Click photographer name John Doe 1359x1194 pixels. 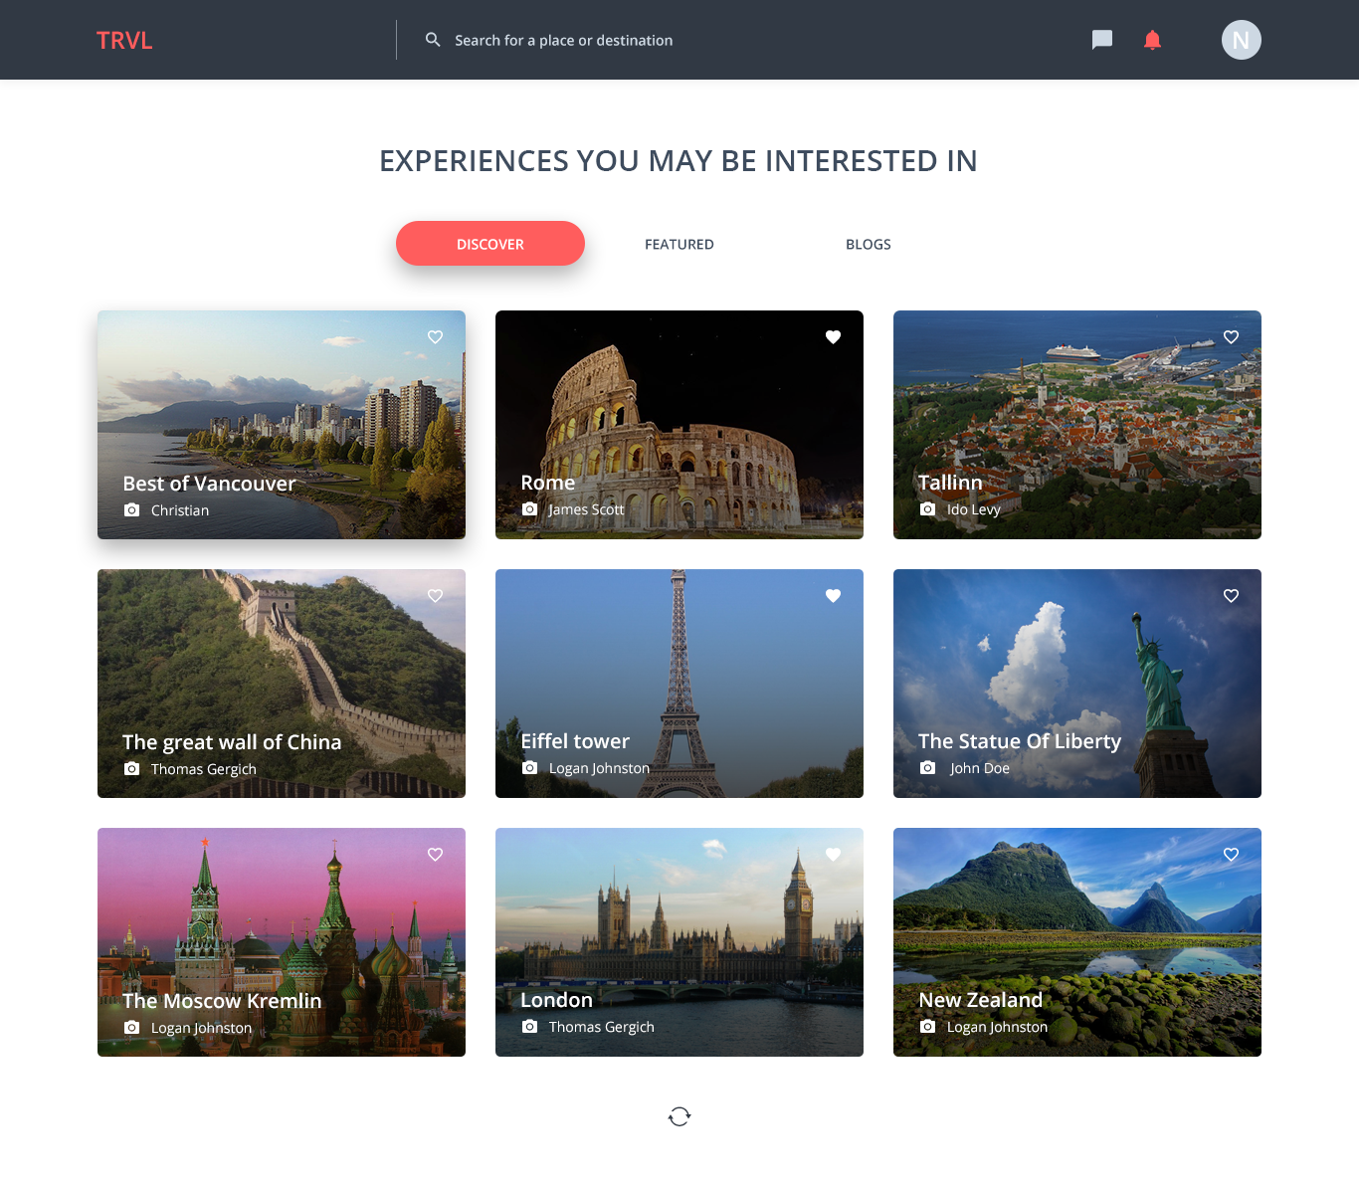coord(980,768)
